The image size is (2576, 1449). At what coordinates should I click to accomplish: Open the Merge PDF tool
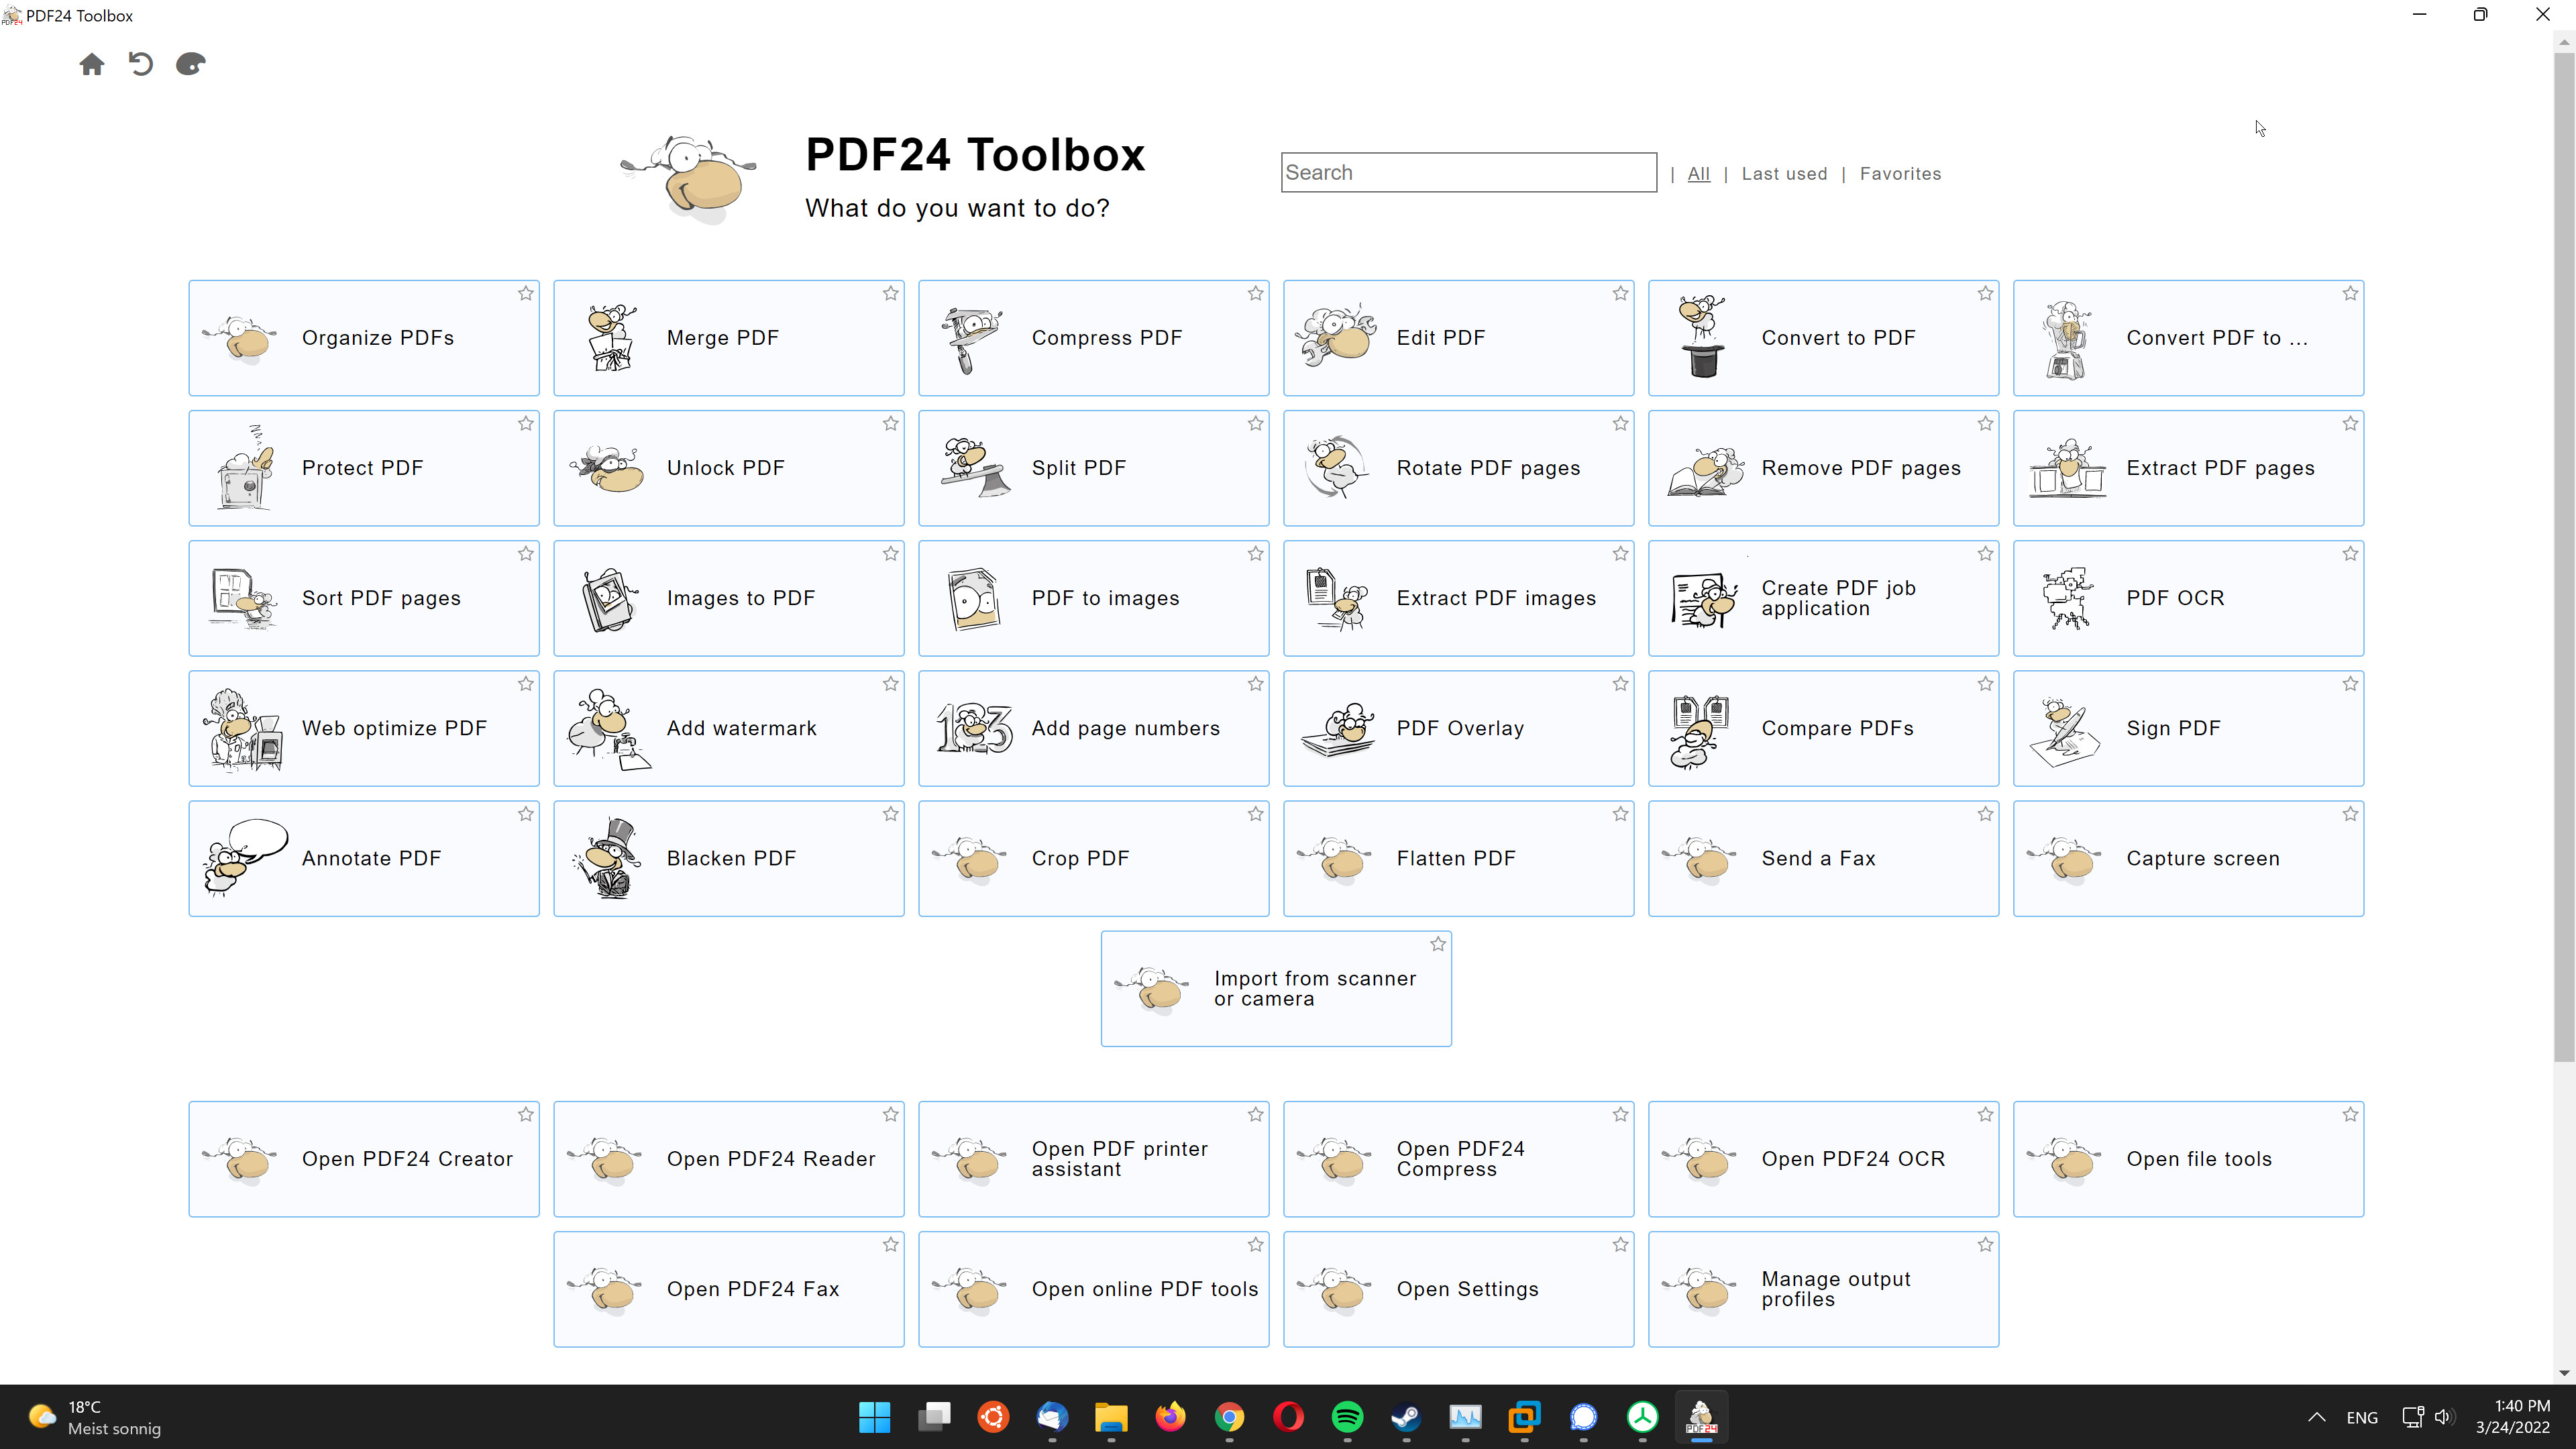click(729, 338)
